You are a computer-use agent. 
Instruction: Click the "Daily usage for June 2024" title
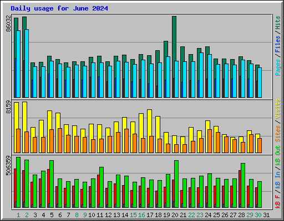(x=59, y=8)
